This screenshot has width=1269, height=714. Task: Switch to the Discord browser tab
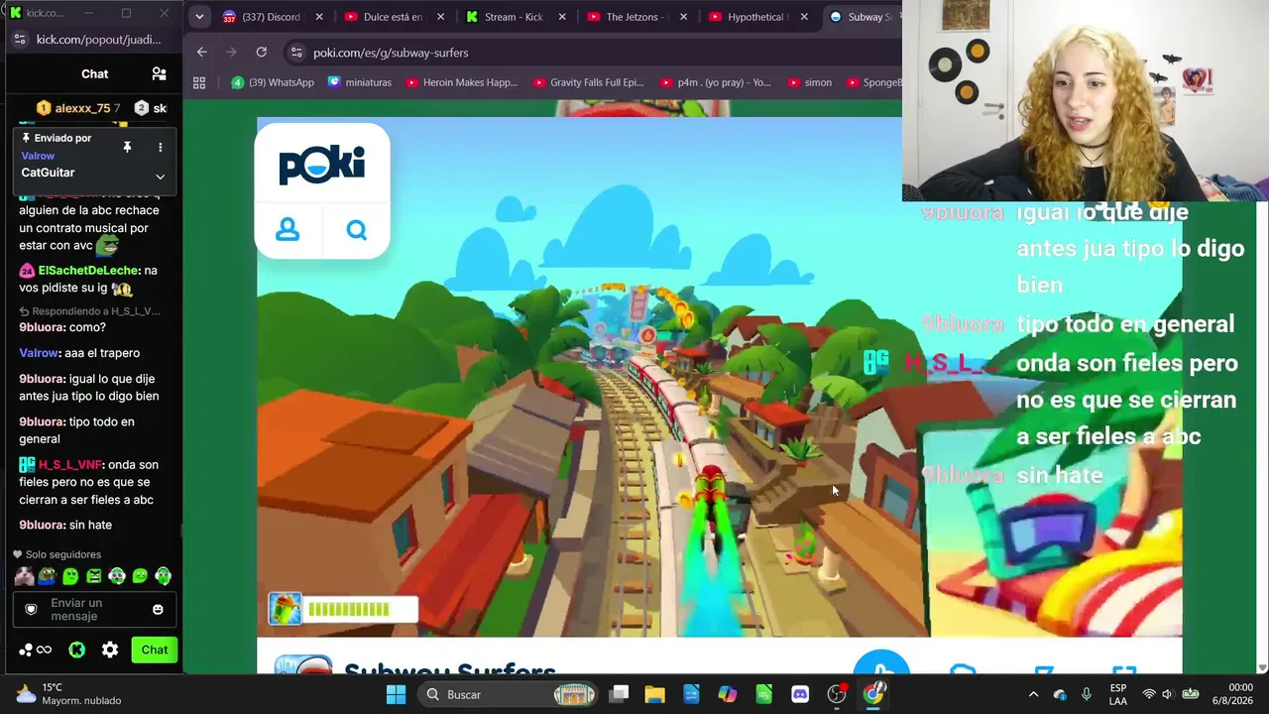click(x=270, y=17)
